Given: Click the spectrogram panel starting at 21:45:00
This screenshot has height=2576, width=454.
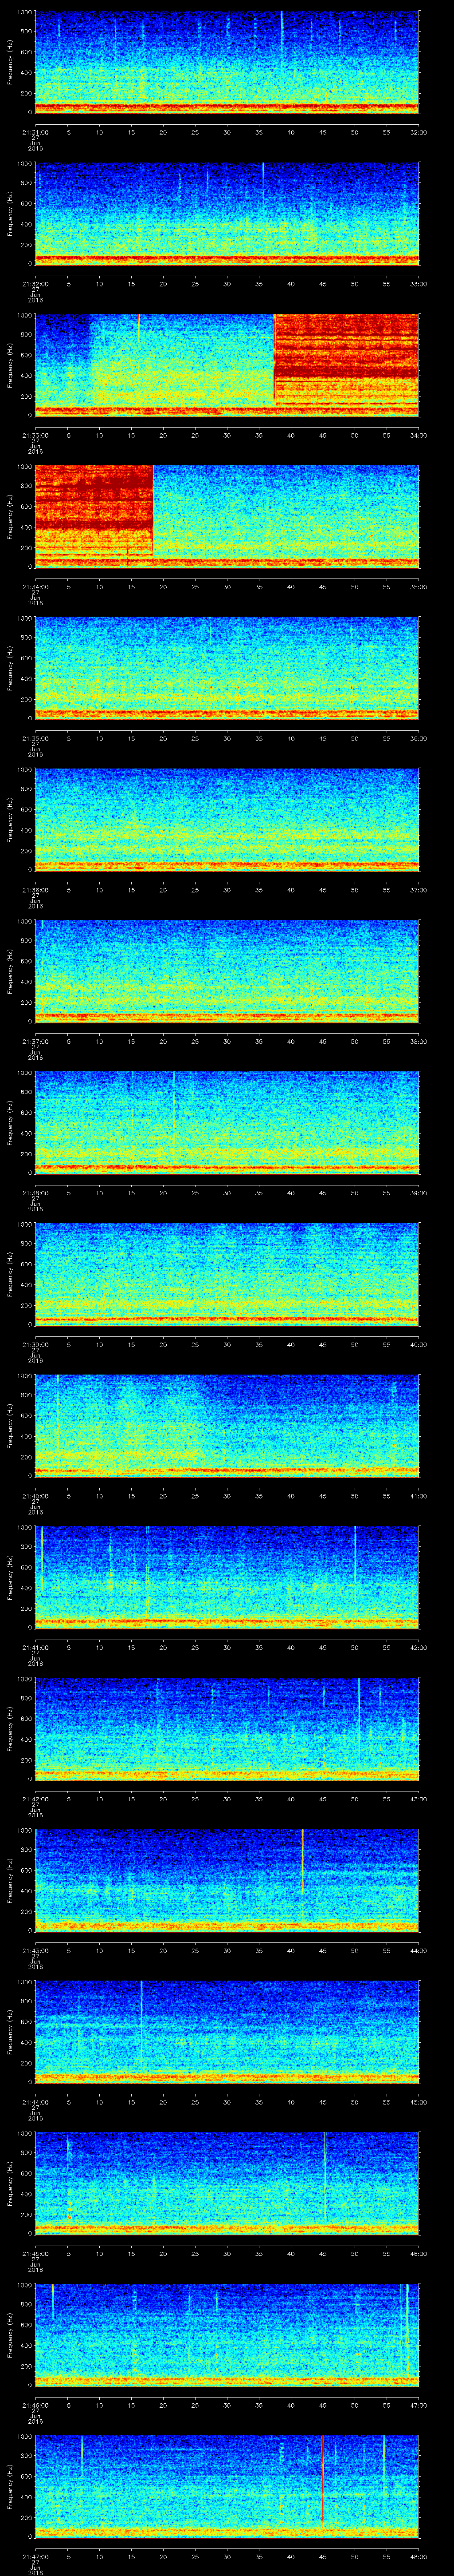Looking at the screenshot, I should tap(227, 2184).
